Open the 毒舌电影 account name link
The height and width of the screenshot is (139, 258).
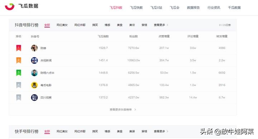(46, 85)
